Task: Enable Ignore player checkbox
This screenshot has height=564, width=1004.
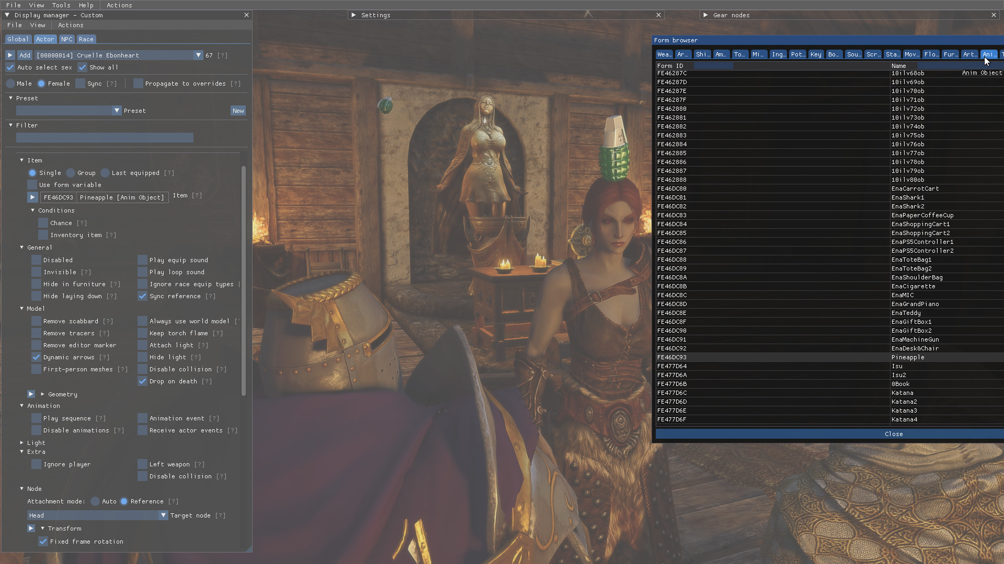Action: pos(36,464)
